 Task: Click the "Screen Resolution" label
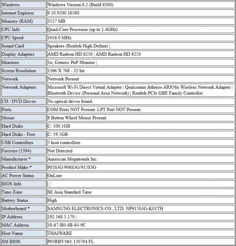(x=19, y=71)
